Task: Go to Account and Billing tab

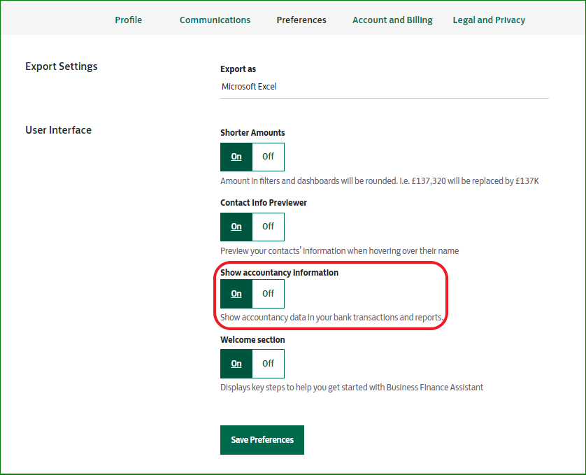Action: click(392, 20)
